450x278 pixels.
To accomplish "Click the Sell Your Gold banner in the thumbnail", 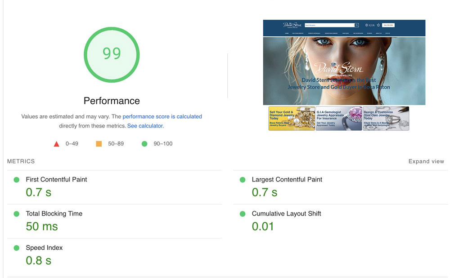I will [292, 118].
